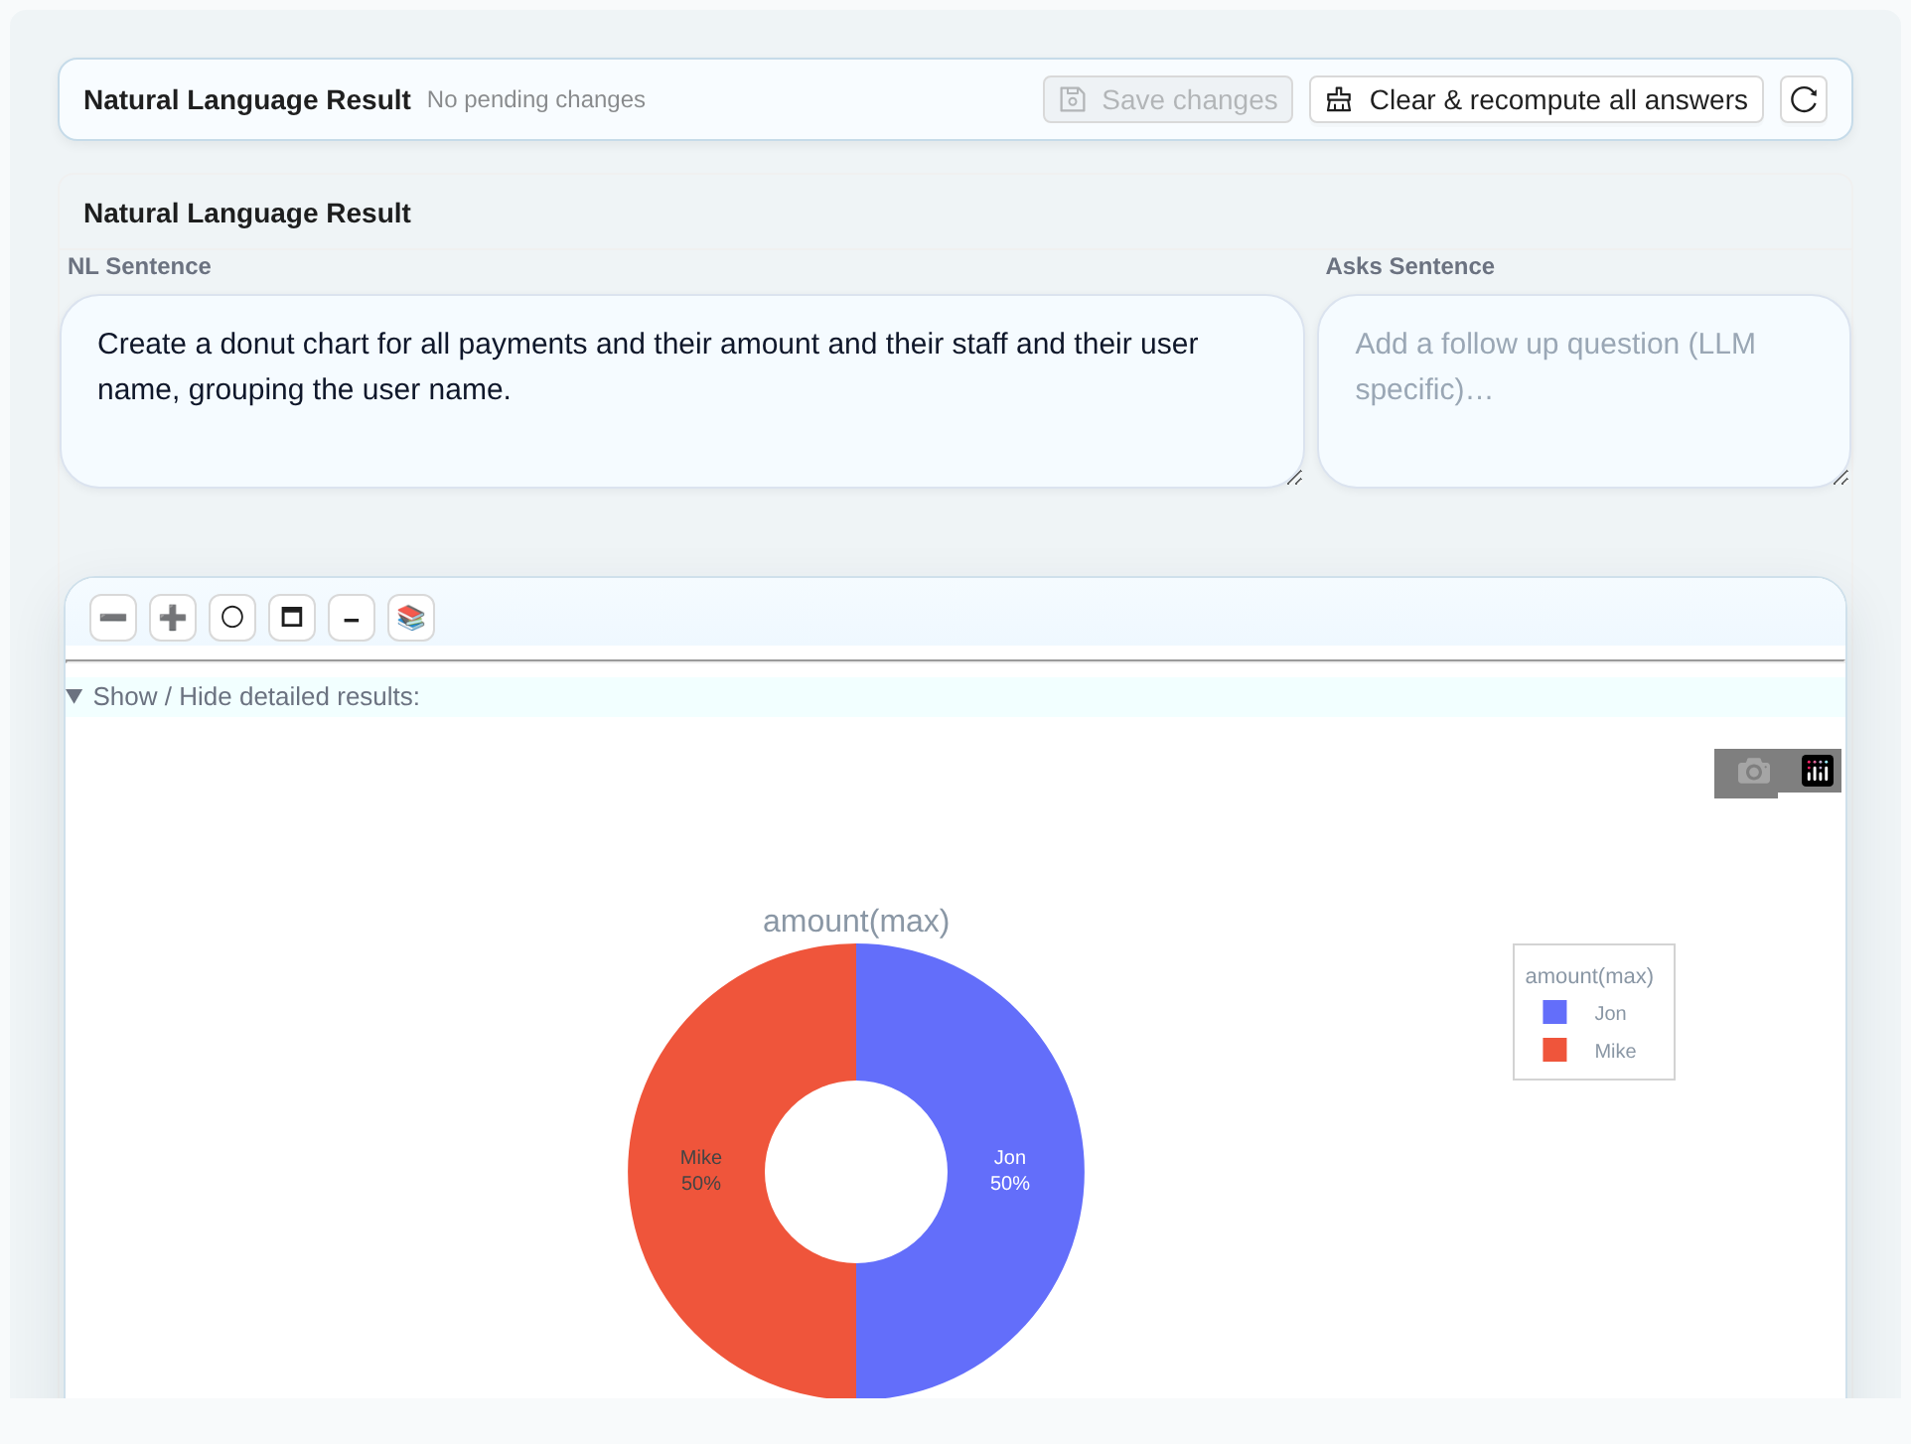Screen dimensions: 1911x1444
Task: Click the window square toolbar icon
Action: click(292, 618)
